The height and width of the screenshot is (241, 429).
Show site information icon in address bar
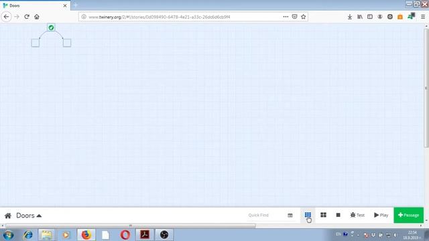(x=84, y=17)
